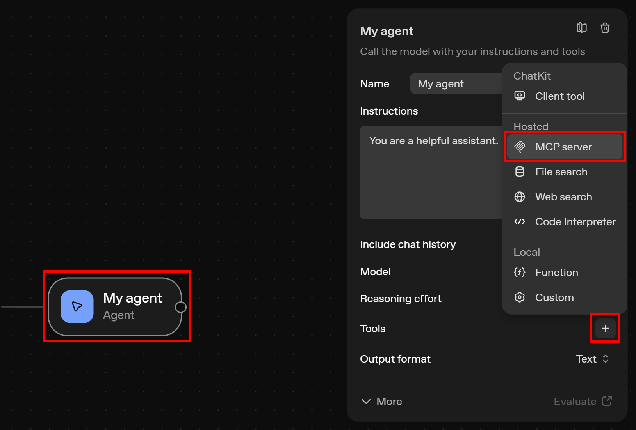Pick Web search in the Hosted section

pyautogui.click(x=563, y=197)
